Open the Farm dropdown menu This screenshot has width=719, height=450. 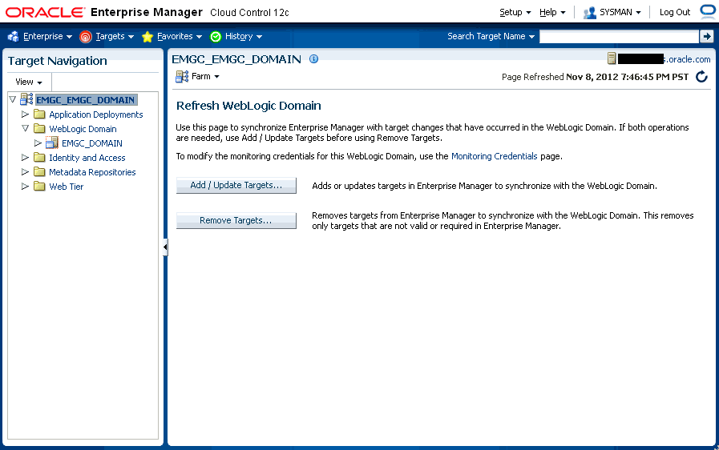(205, 77)
